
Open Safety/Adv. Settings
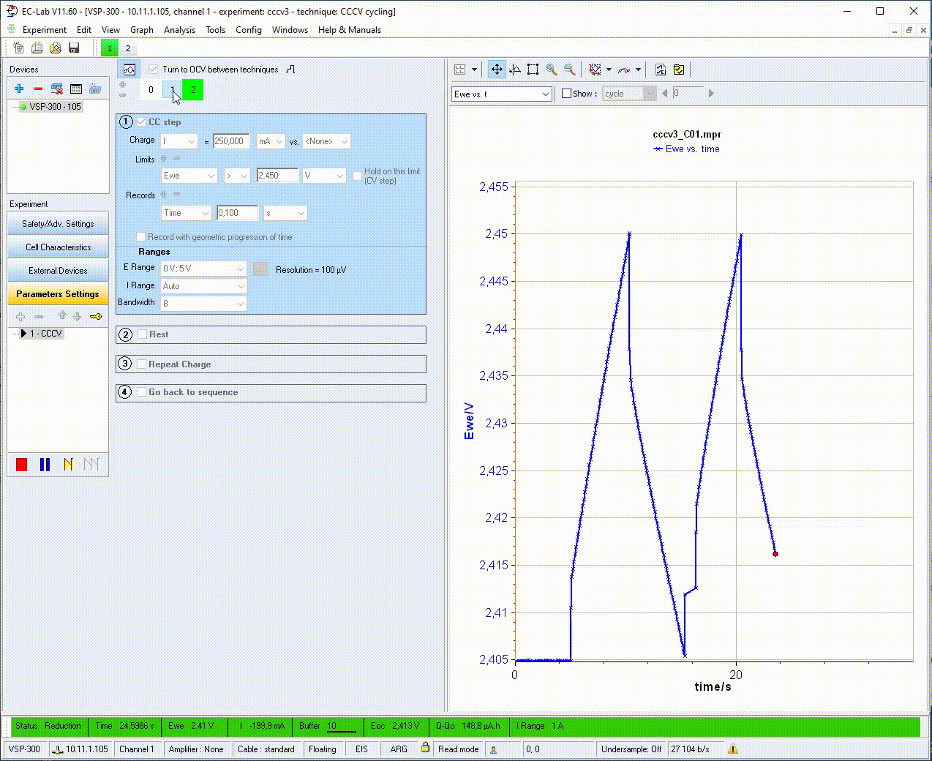point(58,224)
